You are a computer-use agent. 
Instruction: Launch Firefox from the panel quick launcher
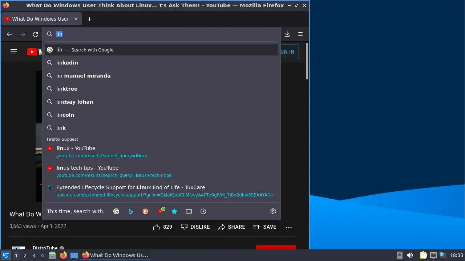[63, 255]
